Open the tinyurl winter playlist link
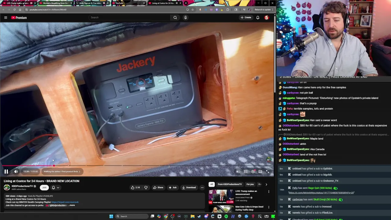391x220 pixels. pos(65,202)
